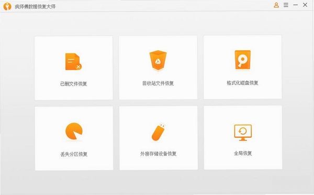
Task: Select the 全局恢复 label
Action: [243, 153]
